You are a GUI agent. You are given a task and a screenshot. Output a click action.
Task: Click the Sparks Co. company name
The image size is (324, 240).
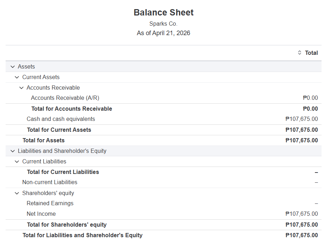pyautogui.click(x=164, y=24)
